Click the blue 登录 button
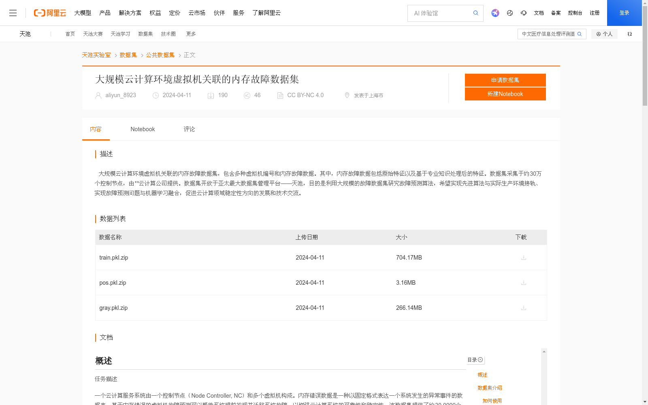This screenshot has width=648, height=405. (624, 13)
